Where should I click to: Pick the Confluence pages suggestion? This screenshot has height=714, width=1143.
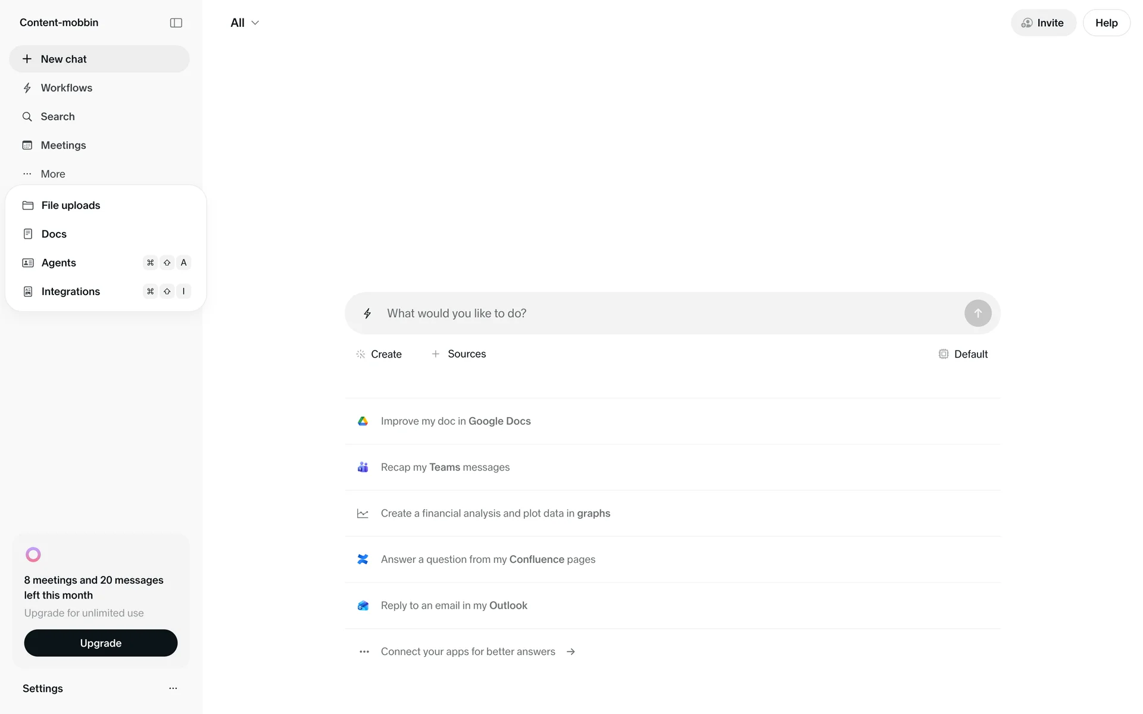488,559
